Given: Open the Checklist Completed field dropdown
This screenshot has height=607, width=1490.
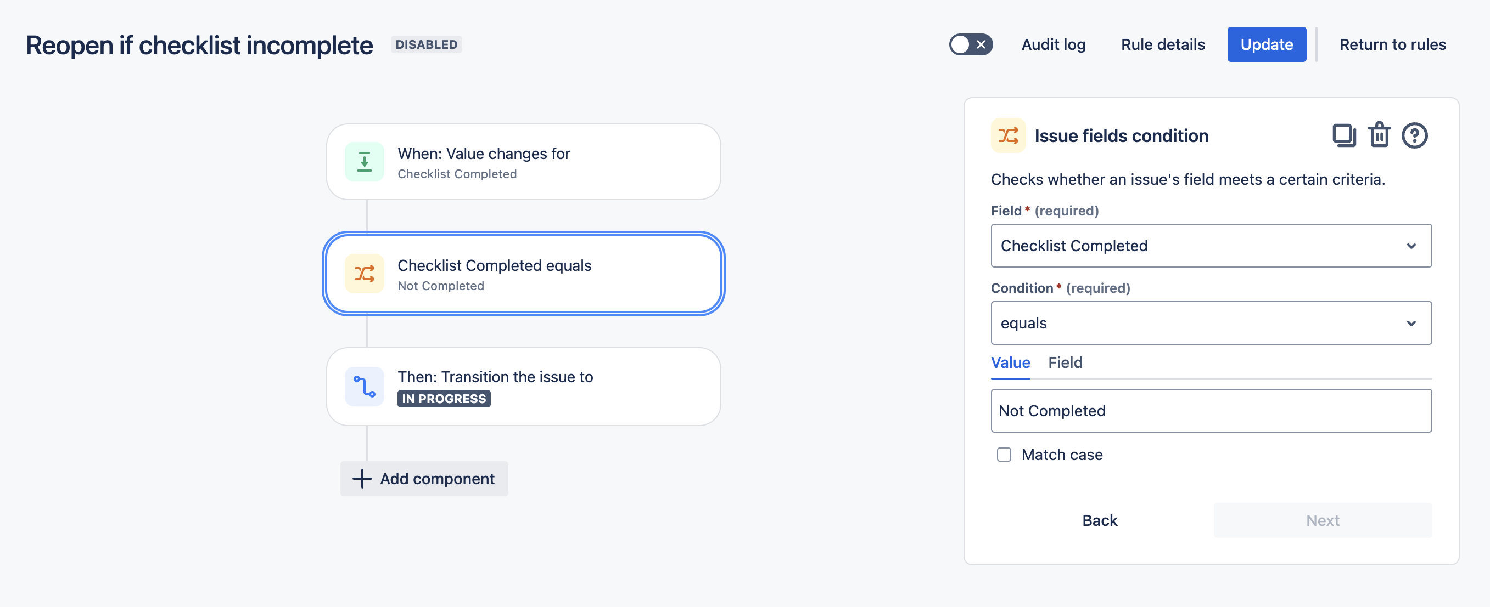Looking at the screenshot, I should click(1211, 246).
